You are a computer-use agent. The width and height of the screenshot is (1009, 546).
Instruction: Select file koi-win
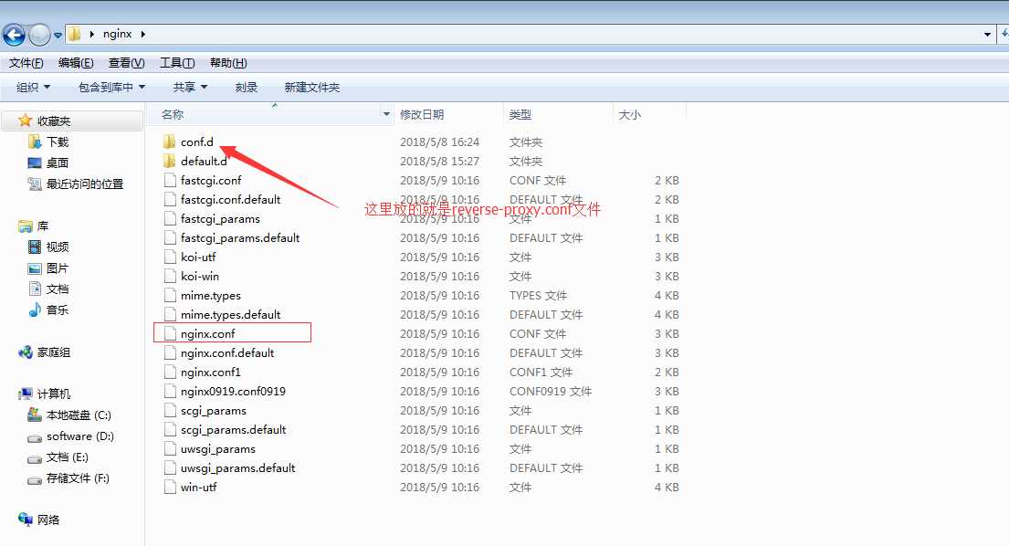199,276
